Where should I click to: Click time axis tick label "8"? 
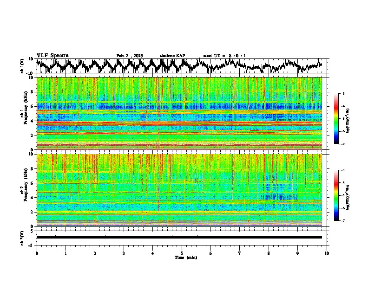coord(269,253)
